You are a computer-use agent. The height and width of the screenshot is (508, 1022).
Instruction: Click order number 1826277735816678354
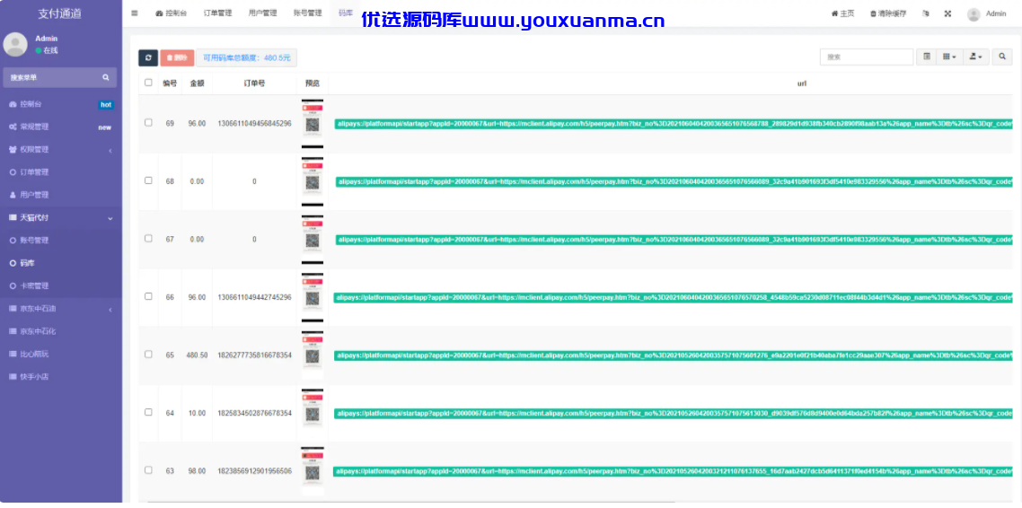[x=254, y=355]
